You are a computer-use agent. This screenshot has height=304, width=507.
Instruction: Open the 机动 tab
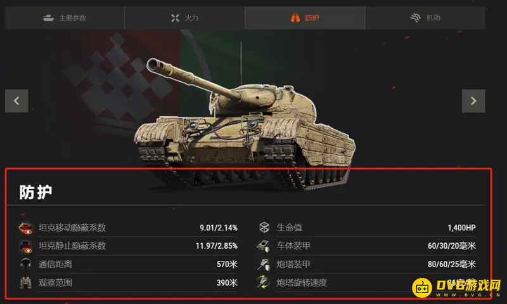[x=425, y=18]
